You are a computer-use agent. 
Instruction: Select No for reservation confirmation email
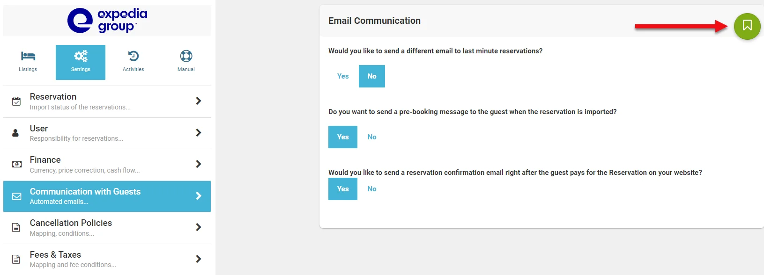point(372,189)
